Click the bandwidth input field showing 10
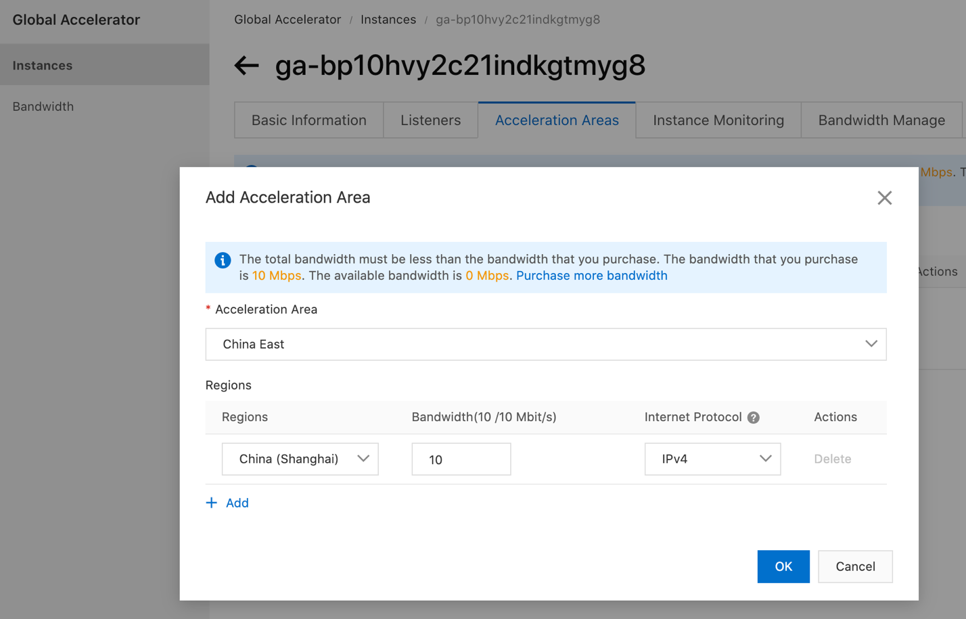The height and width of the screenshot is (619, 966). [x=461, y=460]
